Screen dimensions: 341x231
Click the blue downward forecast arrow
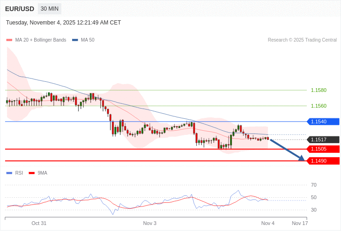287,150
